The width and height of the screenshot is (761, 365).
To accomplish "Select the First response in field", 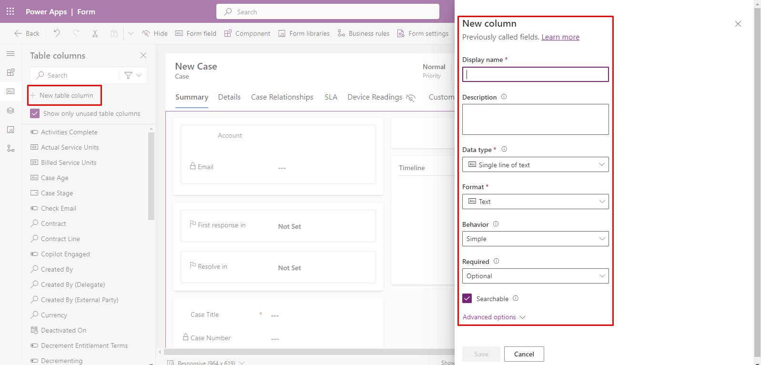I will [278, 226].
